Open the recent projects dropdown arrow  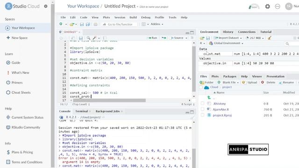coord(76,24)
